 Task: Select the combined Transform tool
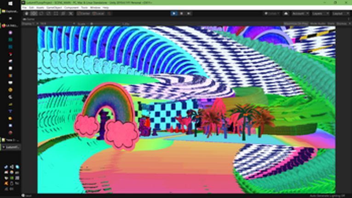coord(63,13)
